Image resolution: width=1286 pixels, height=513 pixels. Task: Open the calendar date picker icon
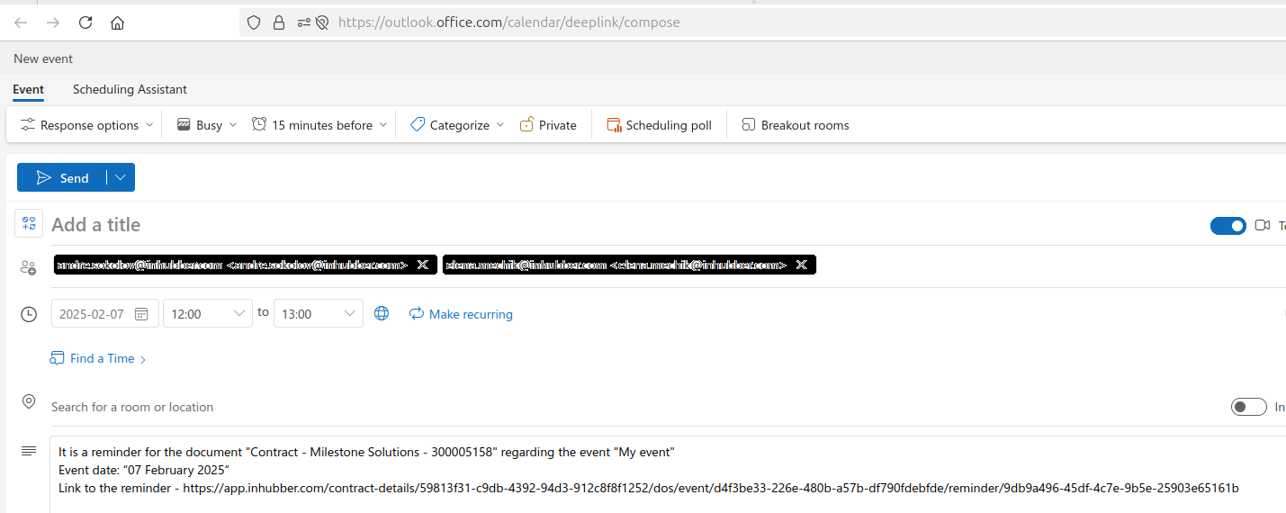pyautogui.click(x=141, y=314)
